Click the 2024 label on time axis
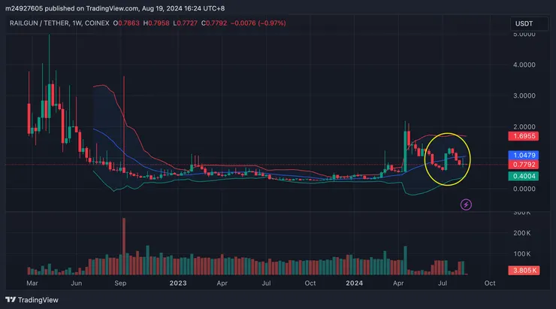The height and width of the screenshot is (309, 556). coord(354,283)
